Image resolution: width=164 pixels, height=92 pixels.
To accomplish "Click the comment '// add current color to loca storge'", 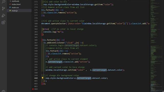I will (x=65, y=67).
